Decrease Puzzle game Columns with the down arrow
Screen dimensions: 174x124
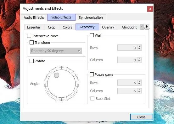[139, 92]
